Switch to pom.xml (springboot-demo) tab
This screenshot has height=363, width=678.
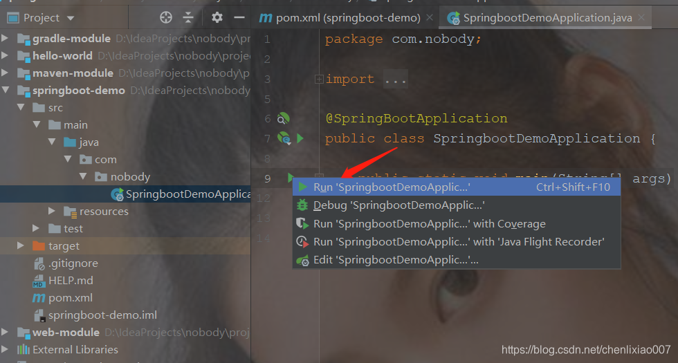coord(340,18)
